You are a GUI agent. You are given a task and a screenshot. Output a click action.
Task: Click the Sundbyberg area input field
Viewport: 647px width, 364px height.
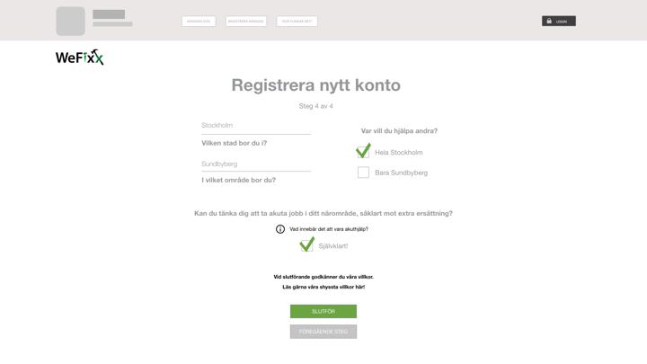(256, 164)
